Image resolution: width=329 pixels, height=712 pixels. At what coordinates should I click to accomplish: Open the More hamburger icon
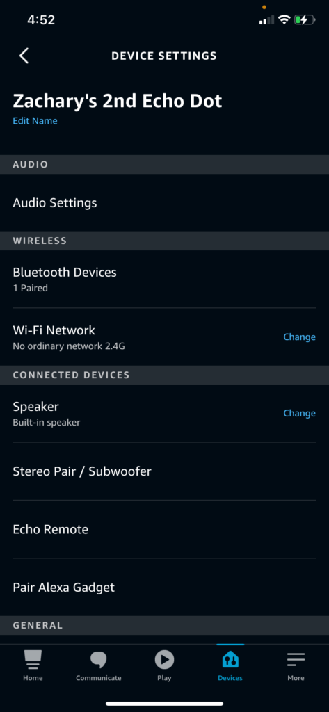296,659
